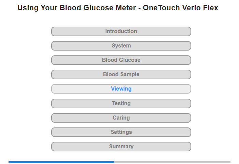Screen dimensions: 239x164
Task: Choose Summary at the list bottom
Action: tap(121, 147)
